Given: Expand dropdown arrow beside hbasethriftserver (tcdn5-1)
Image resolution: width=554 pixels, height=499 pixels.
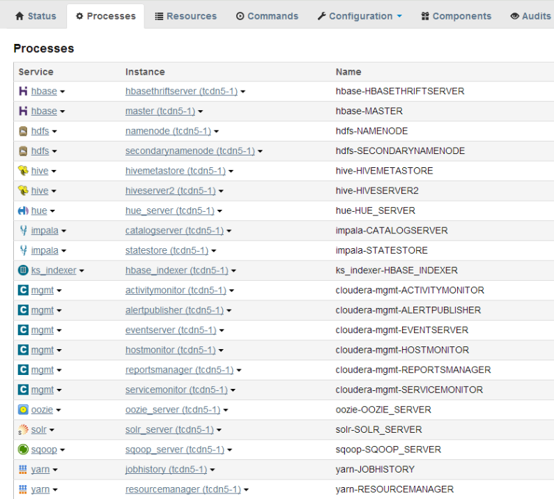Looking at the screenshot, I should (243, 92).
